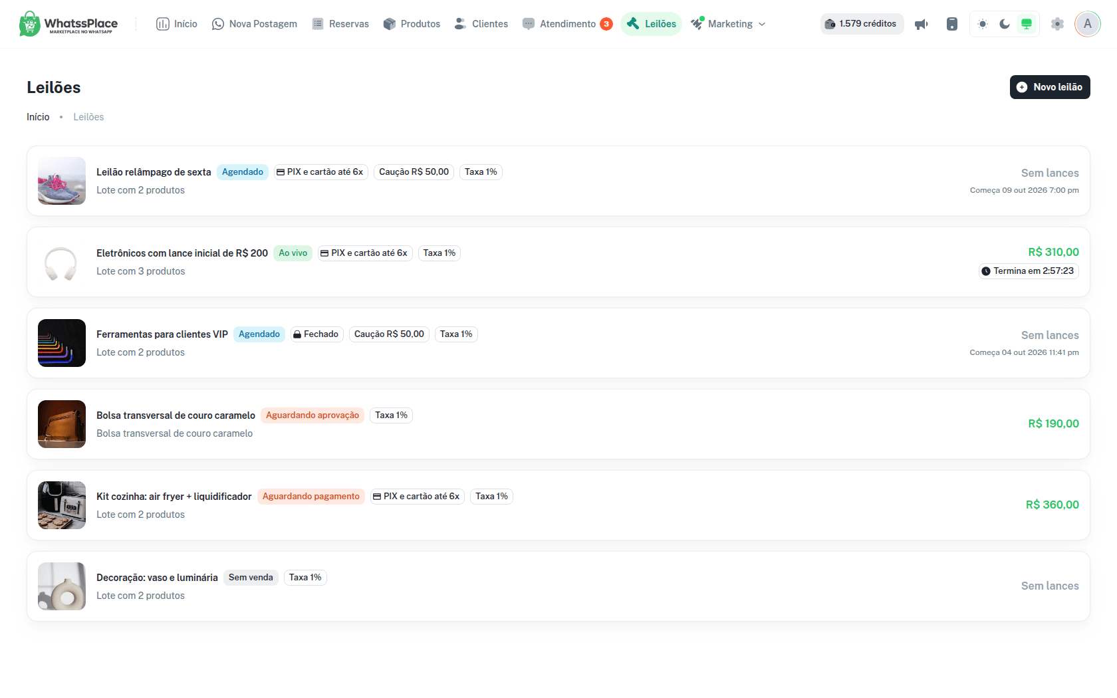Open the Kit cozinha thumbnail
Image resolution: width=1117 pixels, height=698 pixels.
tap(62, 505)
